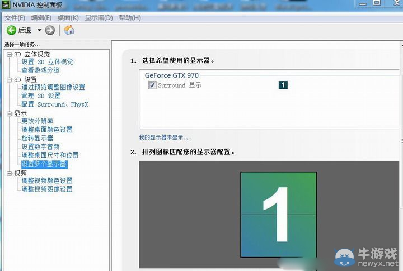Click the GeForce GTX 970 group label

[x=172, y=75]
